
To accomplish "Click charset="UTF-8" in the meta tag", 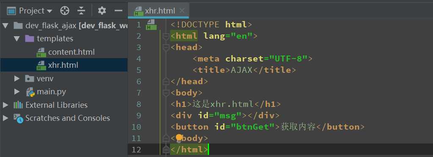I will 267,59.
